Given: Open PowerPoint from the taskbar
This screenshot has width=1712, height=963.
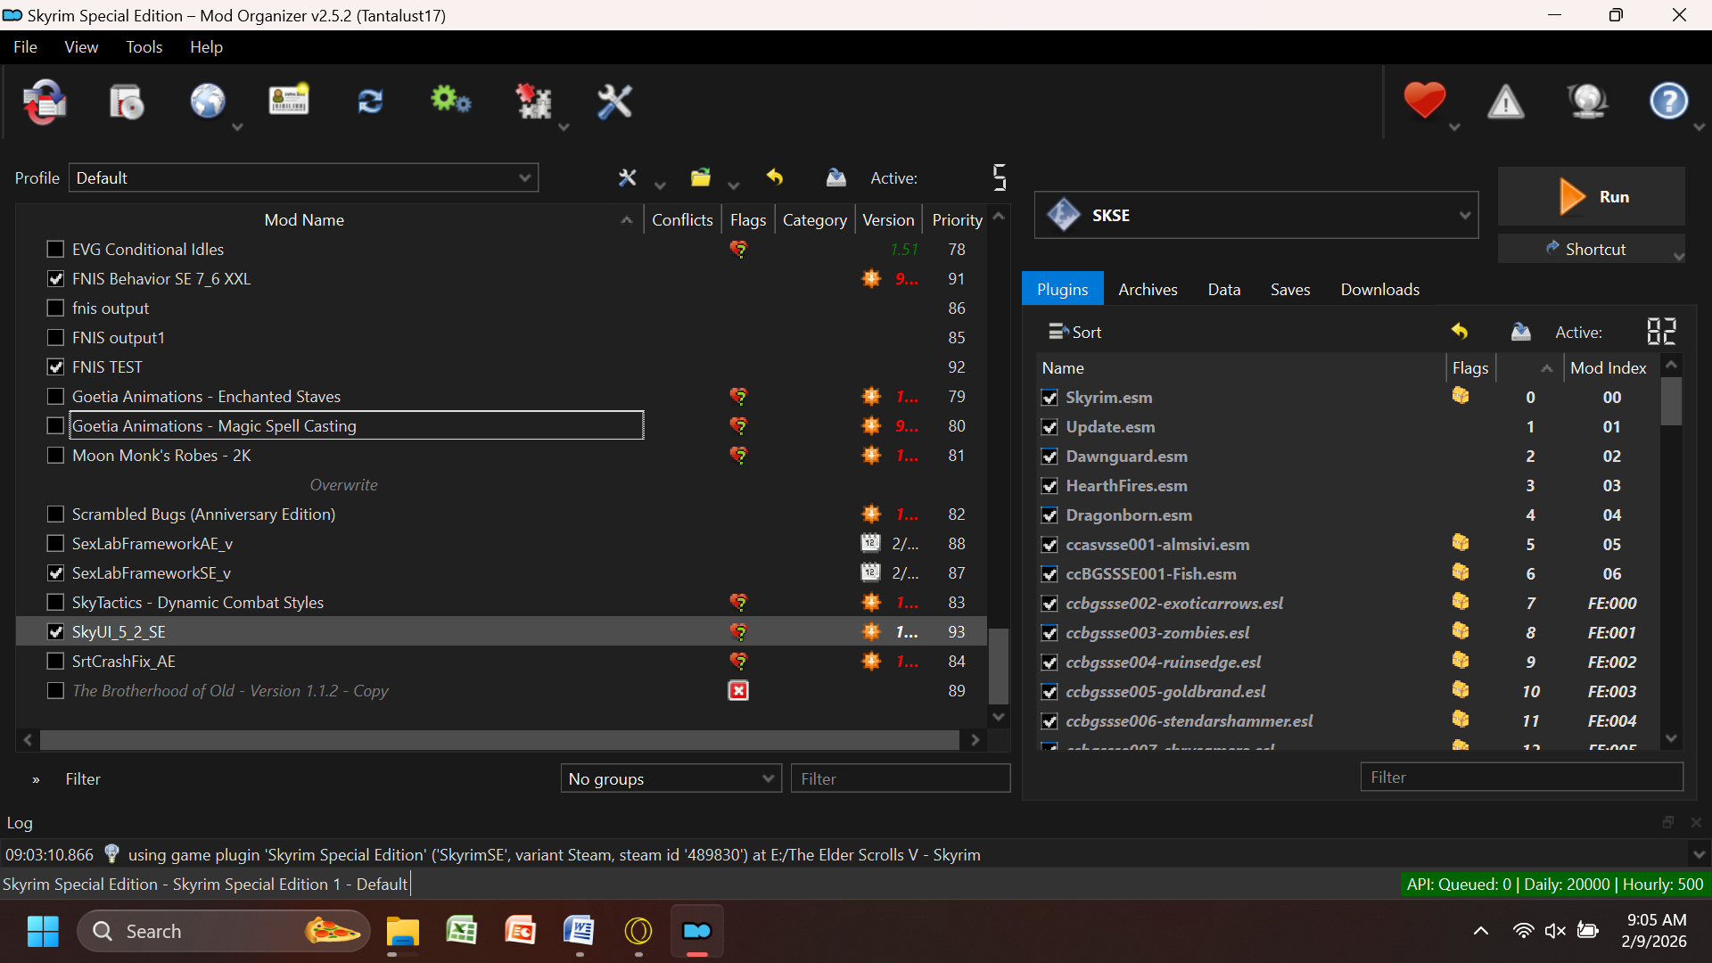Looking at the screenshot, I should pos(521,931).
